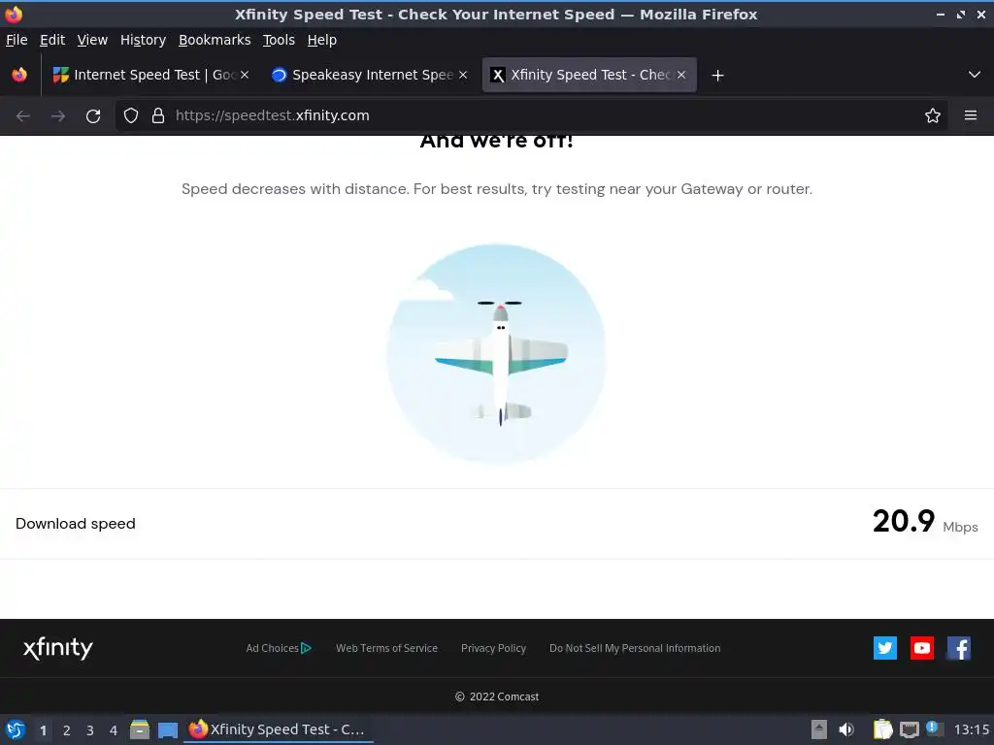Switch to workspace 2
Image resolution: width=994 pixels, height=745 pixels.
pyautogui.click(x=67, y=730)
